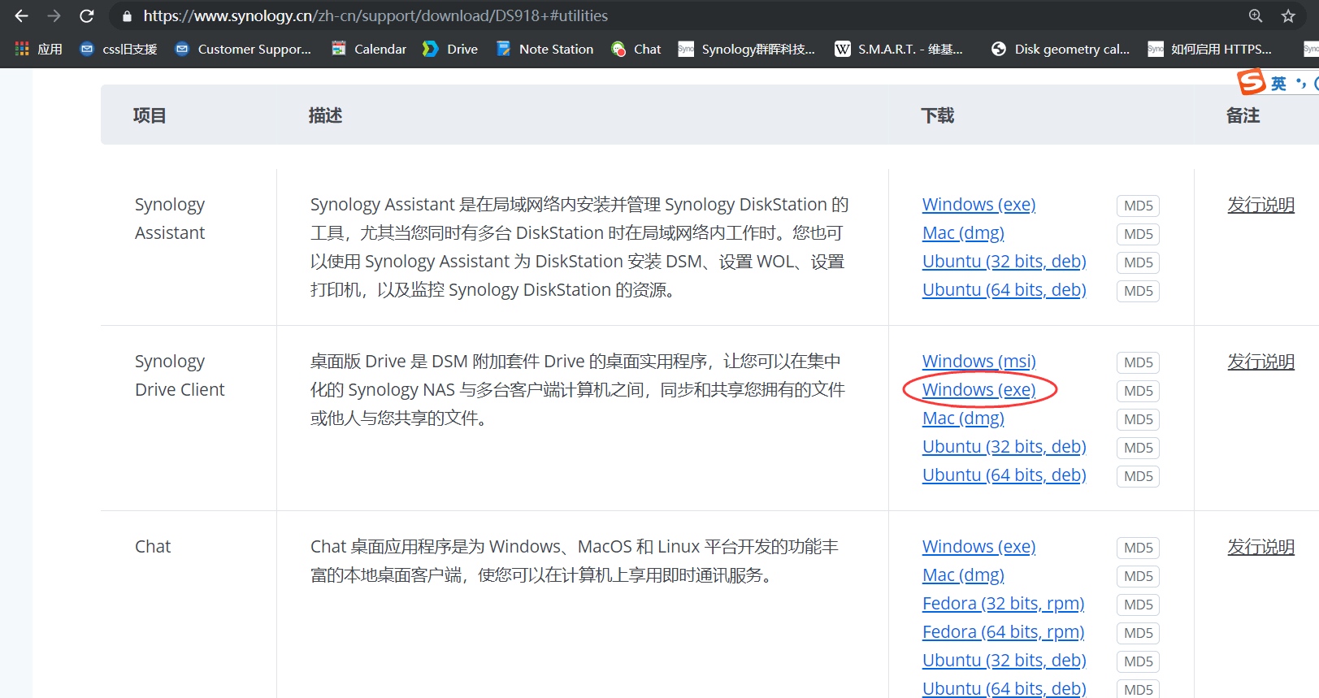Show MD5 for Chat Windows (exe)
This screenshot has width=1319, height=698.
pyautogui.click(x=1138, y=548)
